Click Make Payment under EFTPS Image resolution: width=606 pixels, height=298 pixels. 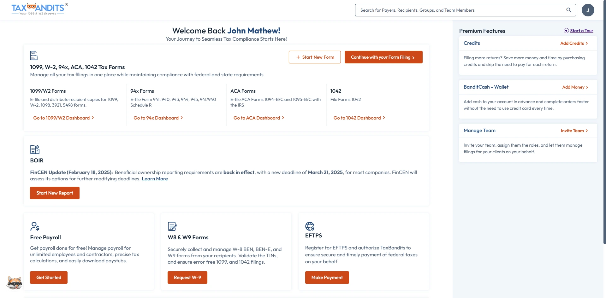(327, 278)
